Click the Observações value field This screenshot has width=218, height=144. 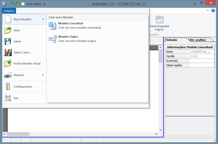(x=202, y=65)
